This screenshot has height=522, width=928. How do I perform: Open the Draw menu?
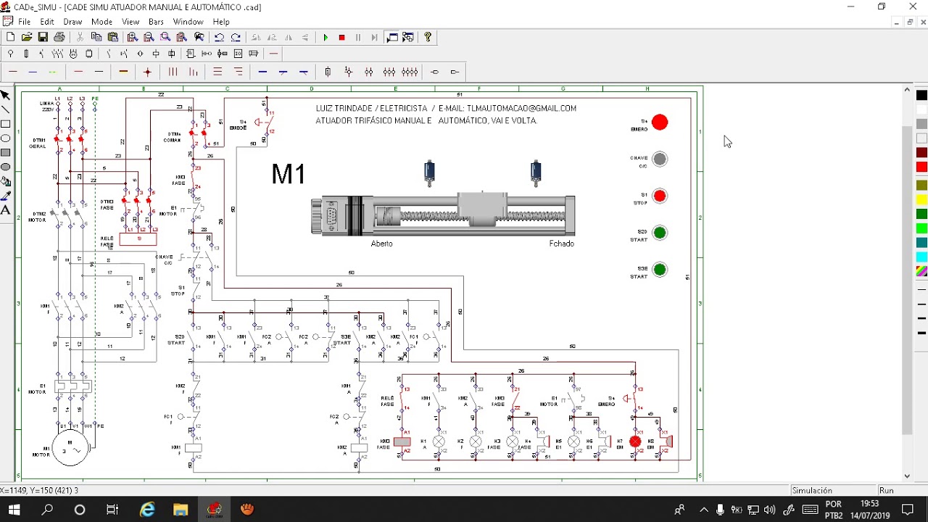coord(72,22)
